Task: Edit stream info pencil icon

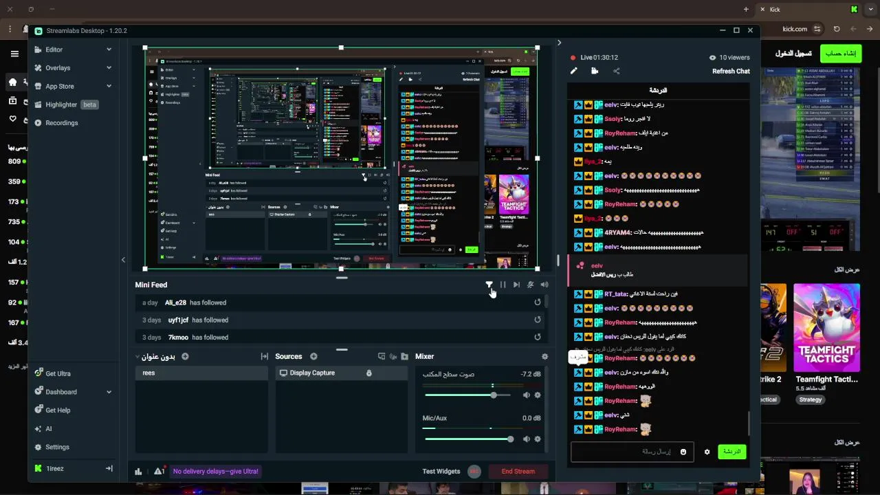Action: 574,71
